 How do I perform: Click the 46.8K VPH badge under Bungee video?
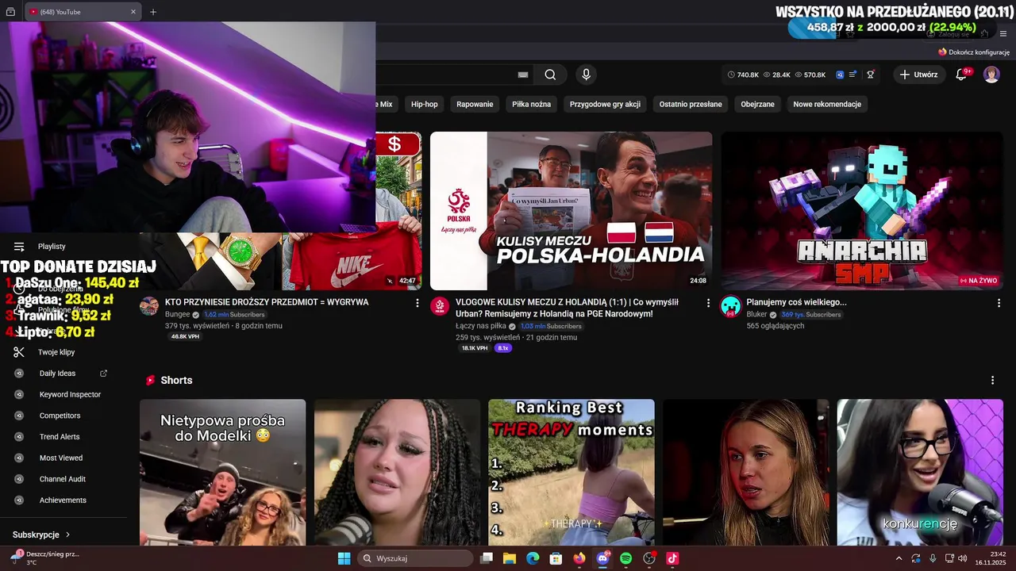click(x=185, y=337)
